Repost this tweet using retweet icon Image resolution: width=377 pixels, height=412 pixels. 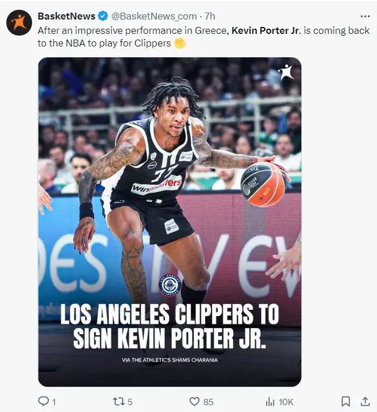(118, 402)
